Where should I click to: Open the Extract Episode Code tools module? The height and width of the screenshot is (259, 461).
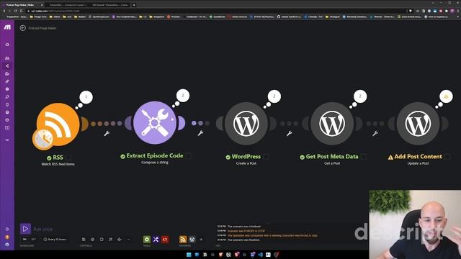coord(155,123)
